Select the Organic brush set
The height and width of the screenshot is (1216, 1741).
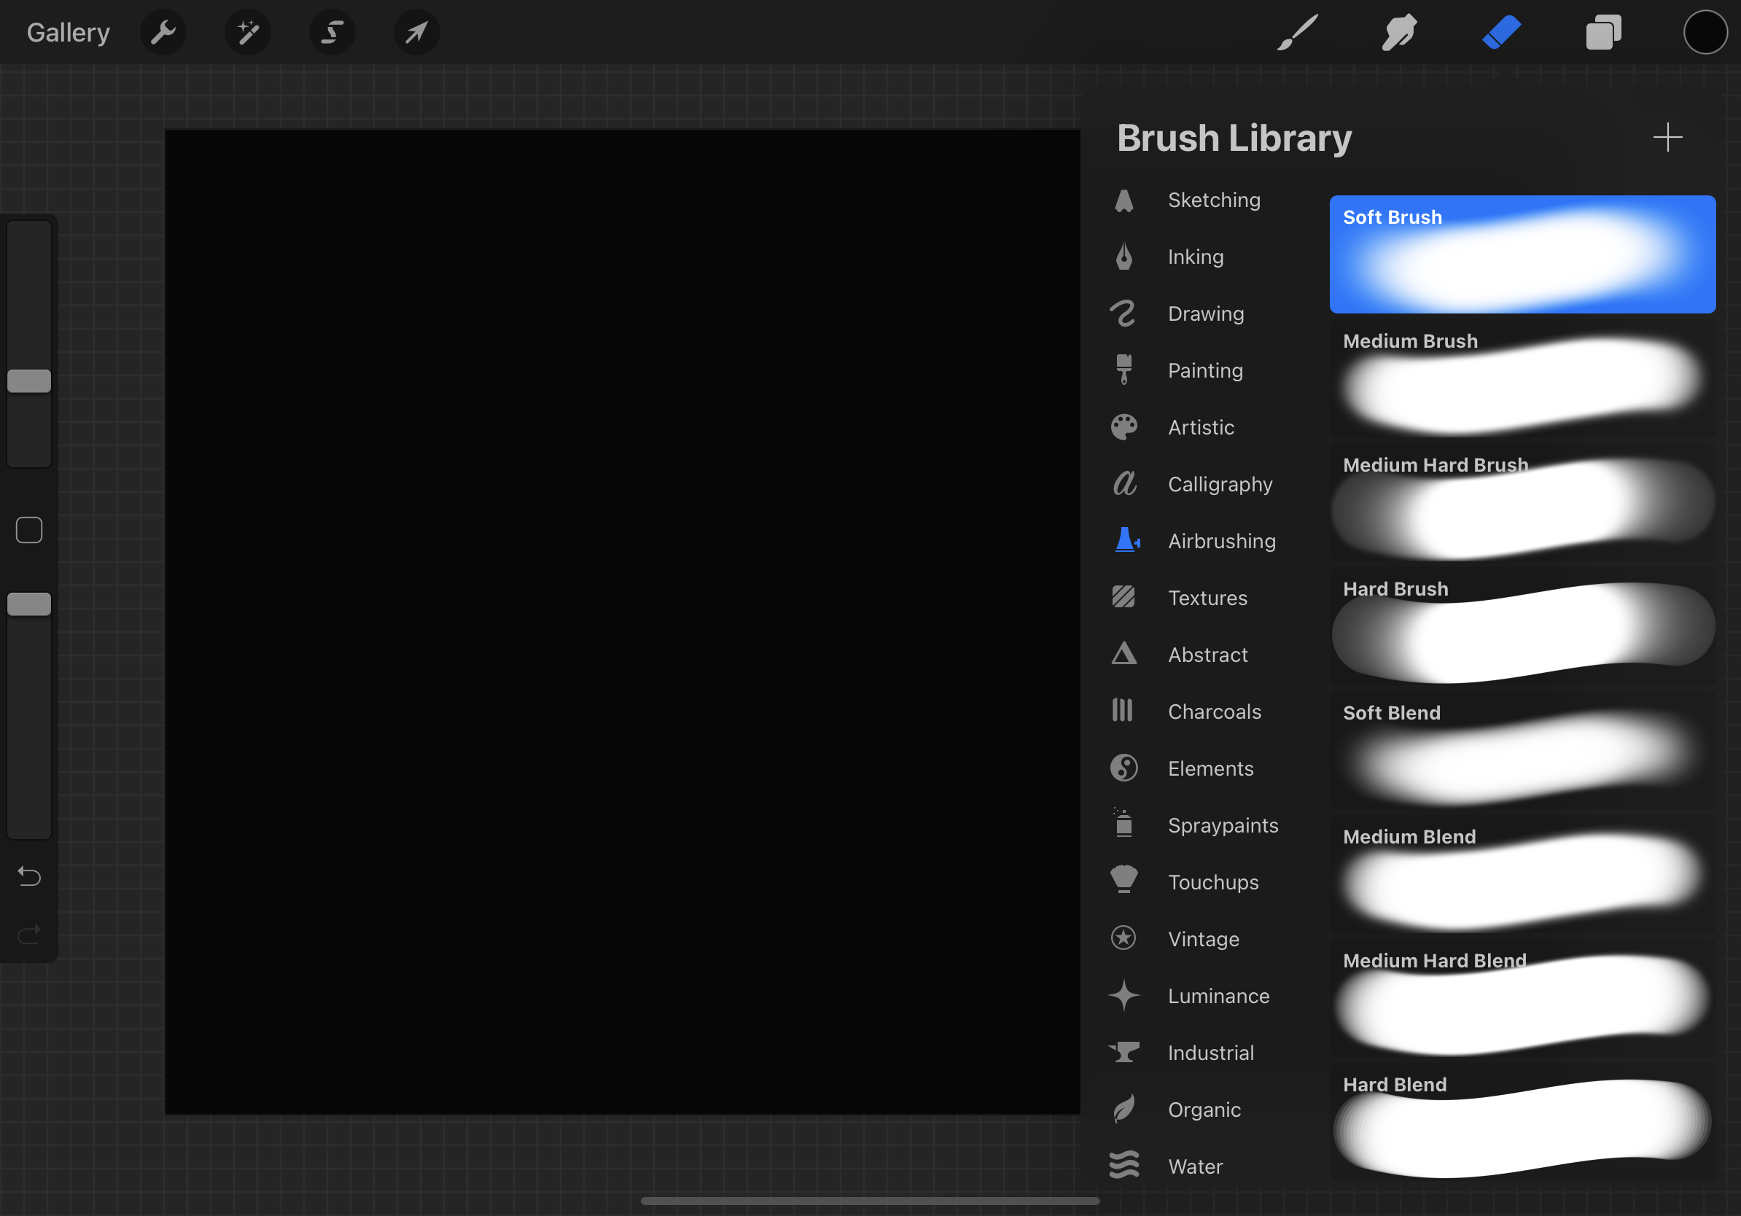(1204, 1110)
